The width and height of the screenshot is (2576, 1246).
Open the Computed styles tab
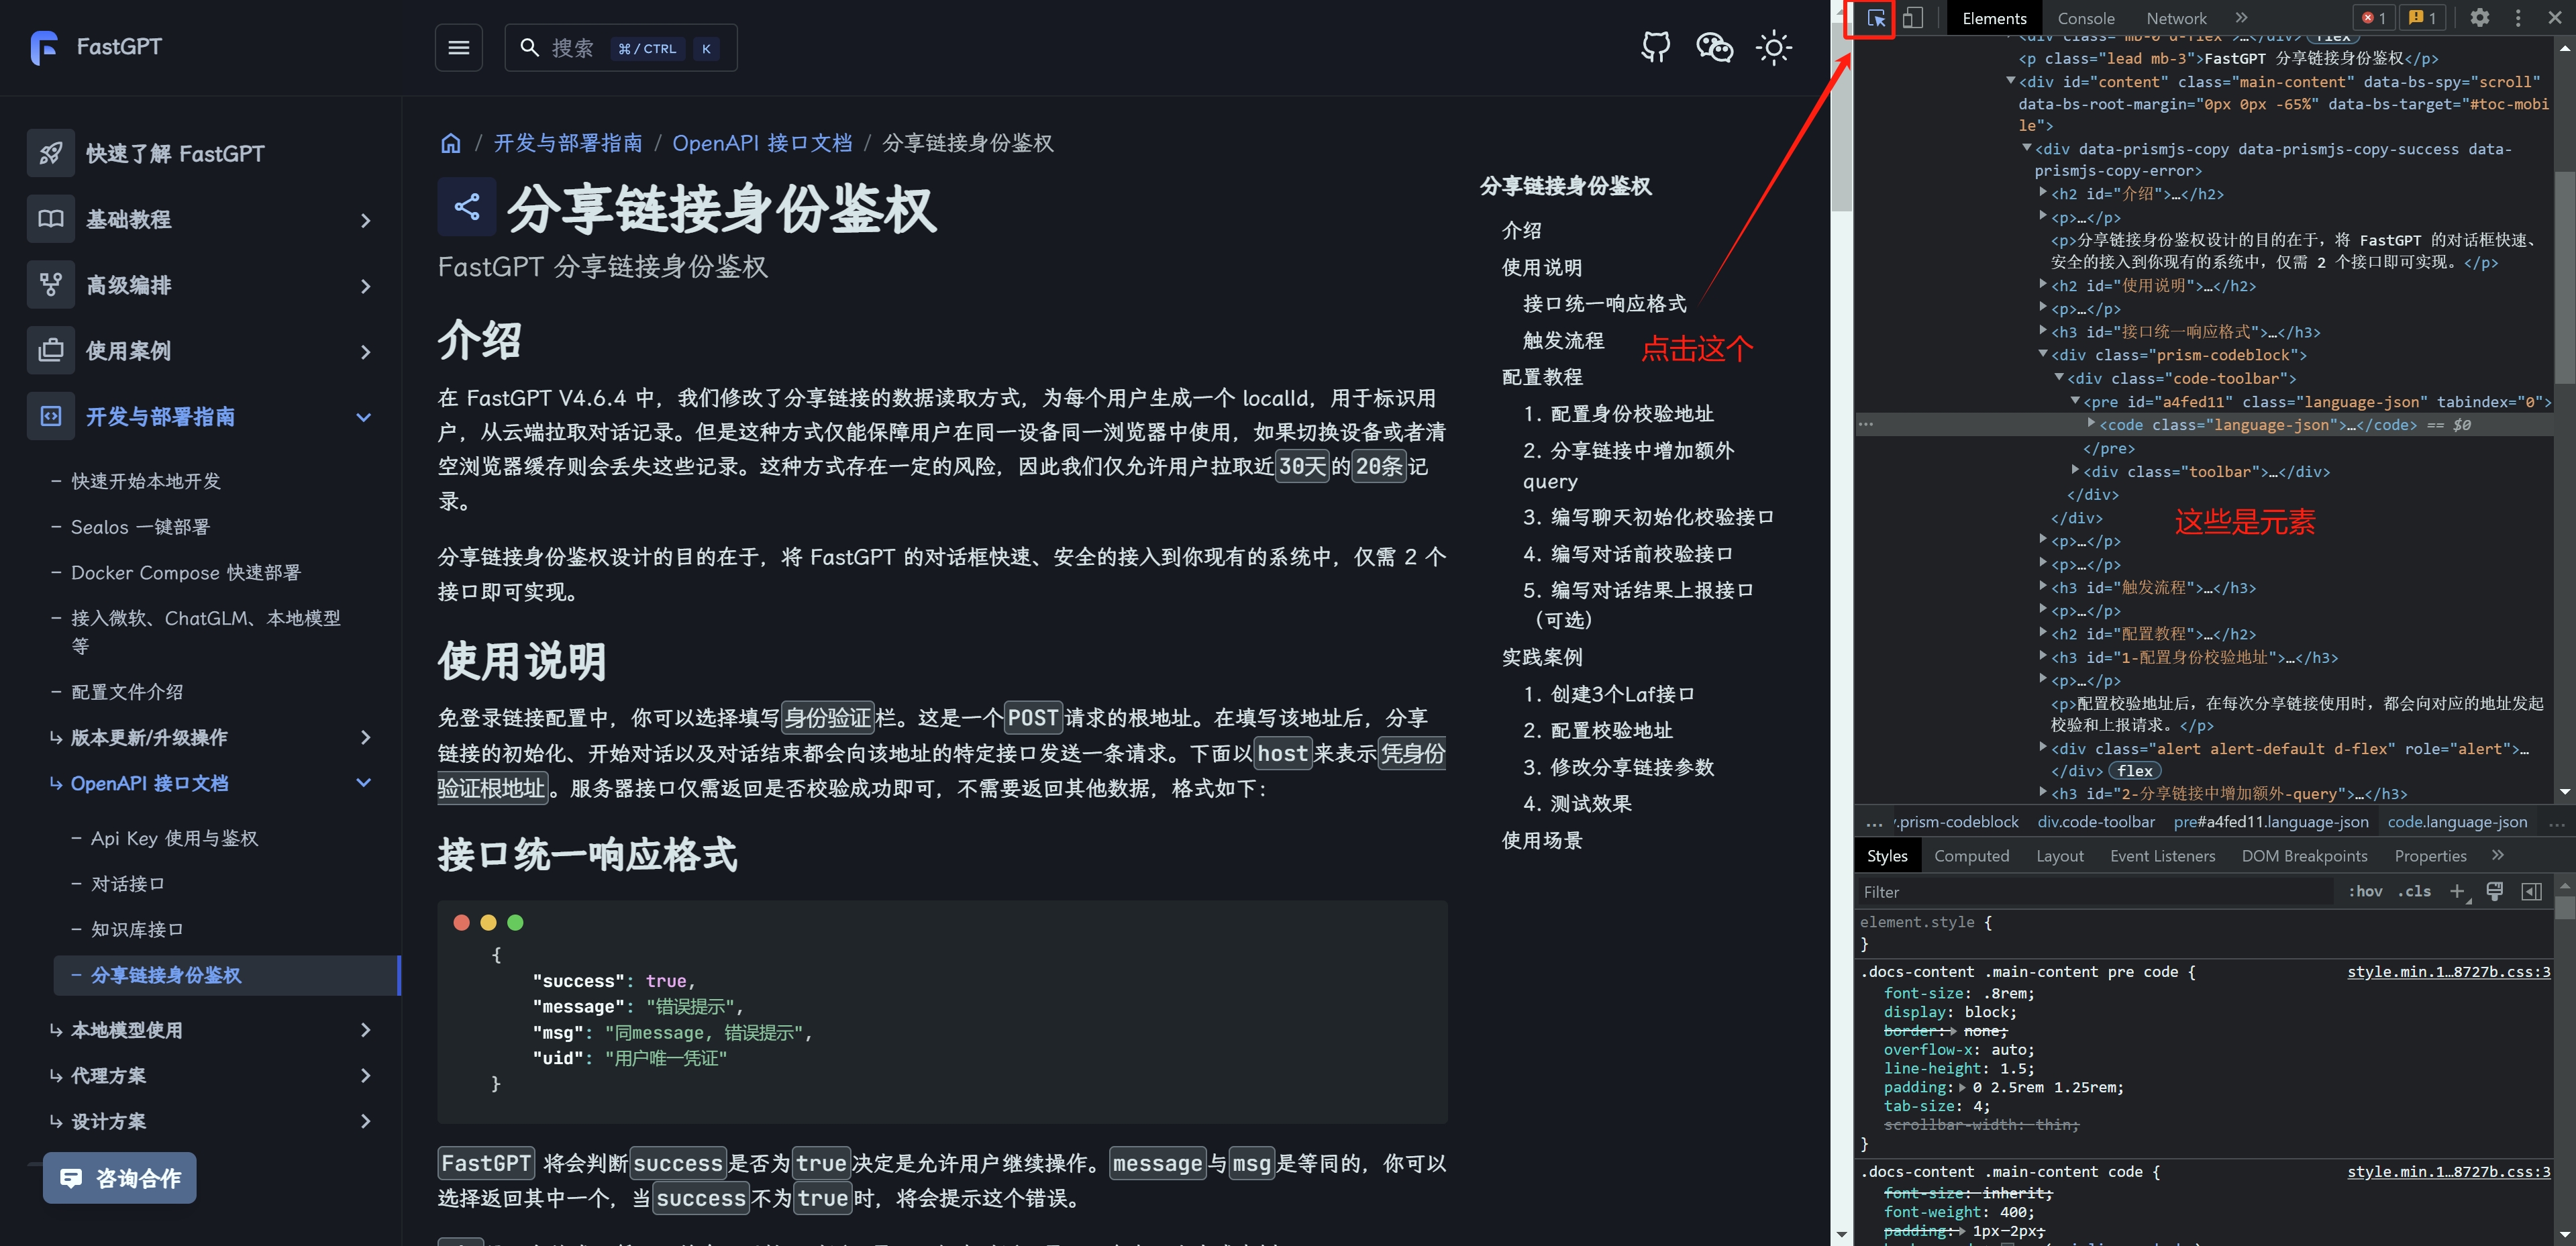tap(1971, 855)
